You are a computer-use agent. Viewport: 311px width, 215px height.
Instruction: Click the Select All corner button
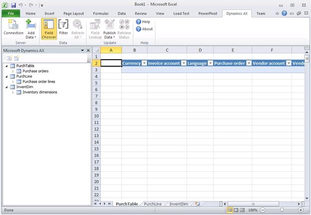pos(96,50)
